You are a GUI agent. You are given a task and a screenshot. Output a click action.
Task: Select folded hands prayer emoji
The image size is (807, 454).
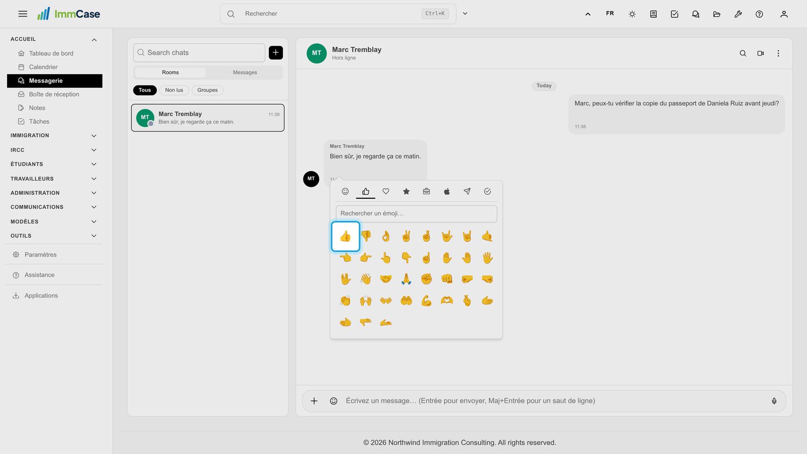pos(406,279)
